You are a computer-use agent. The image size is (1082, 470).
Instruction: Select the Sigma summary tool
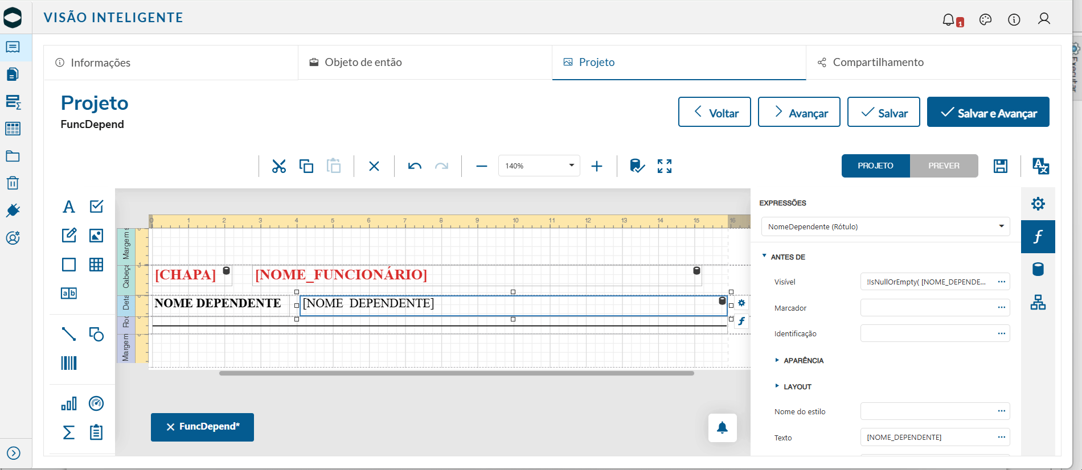click(x=69, y=432)
